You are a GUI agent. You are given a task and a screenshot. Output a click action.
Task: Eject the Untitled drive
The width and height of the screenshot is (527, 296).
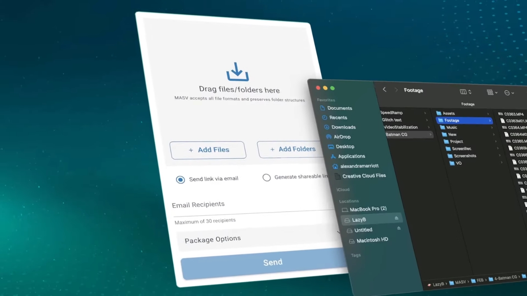coord(399,228)
